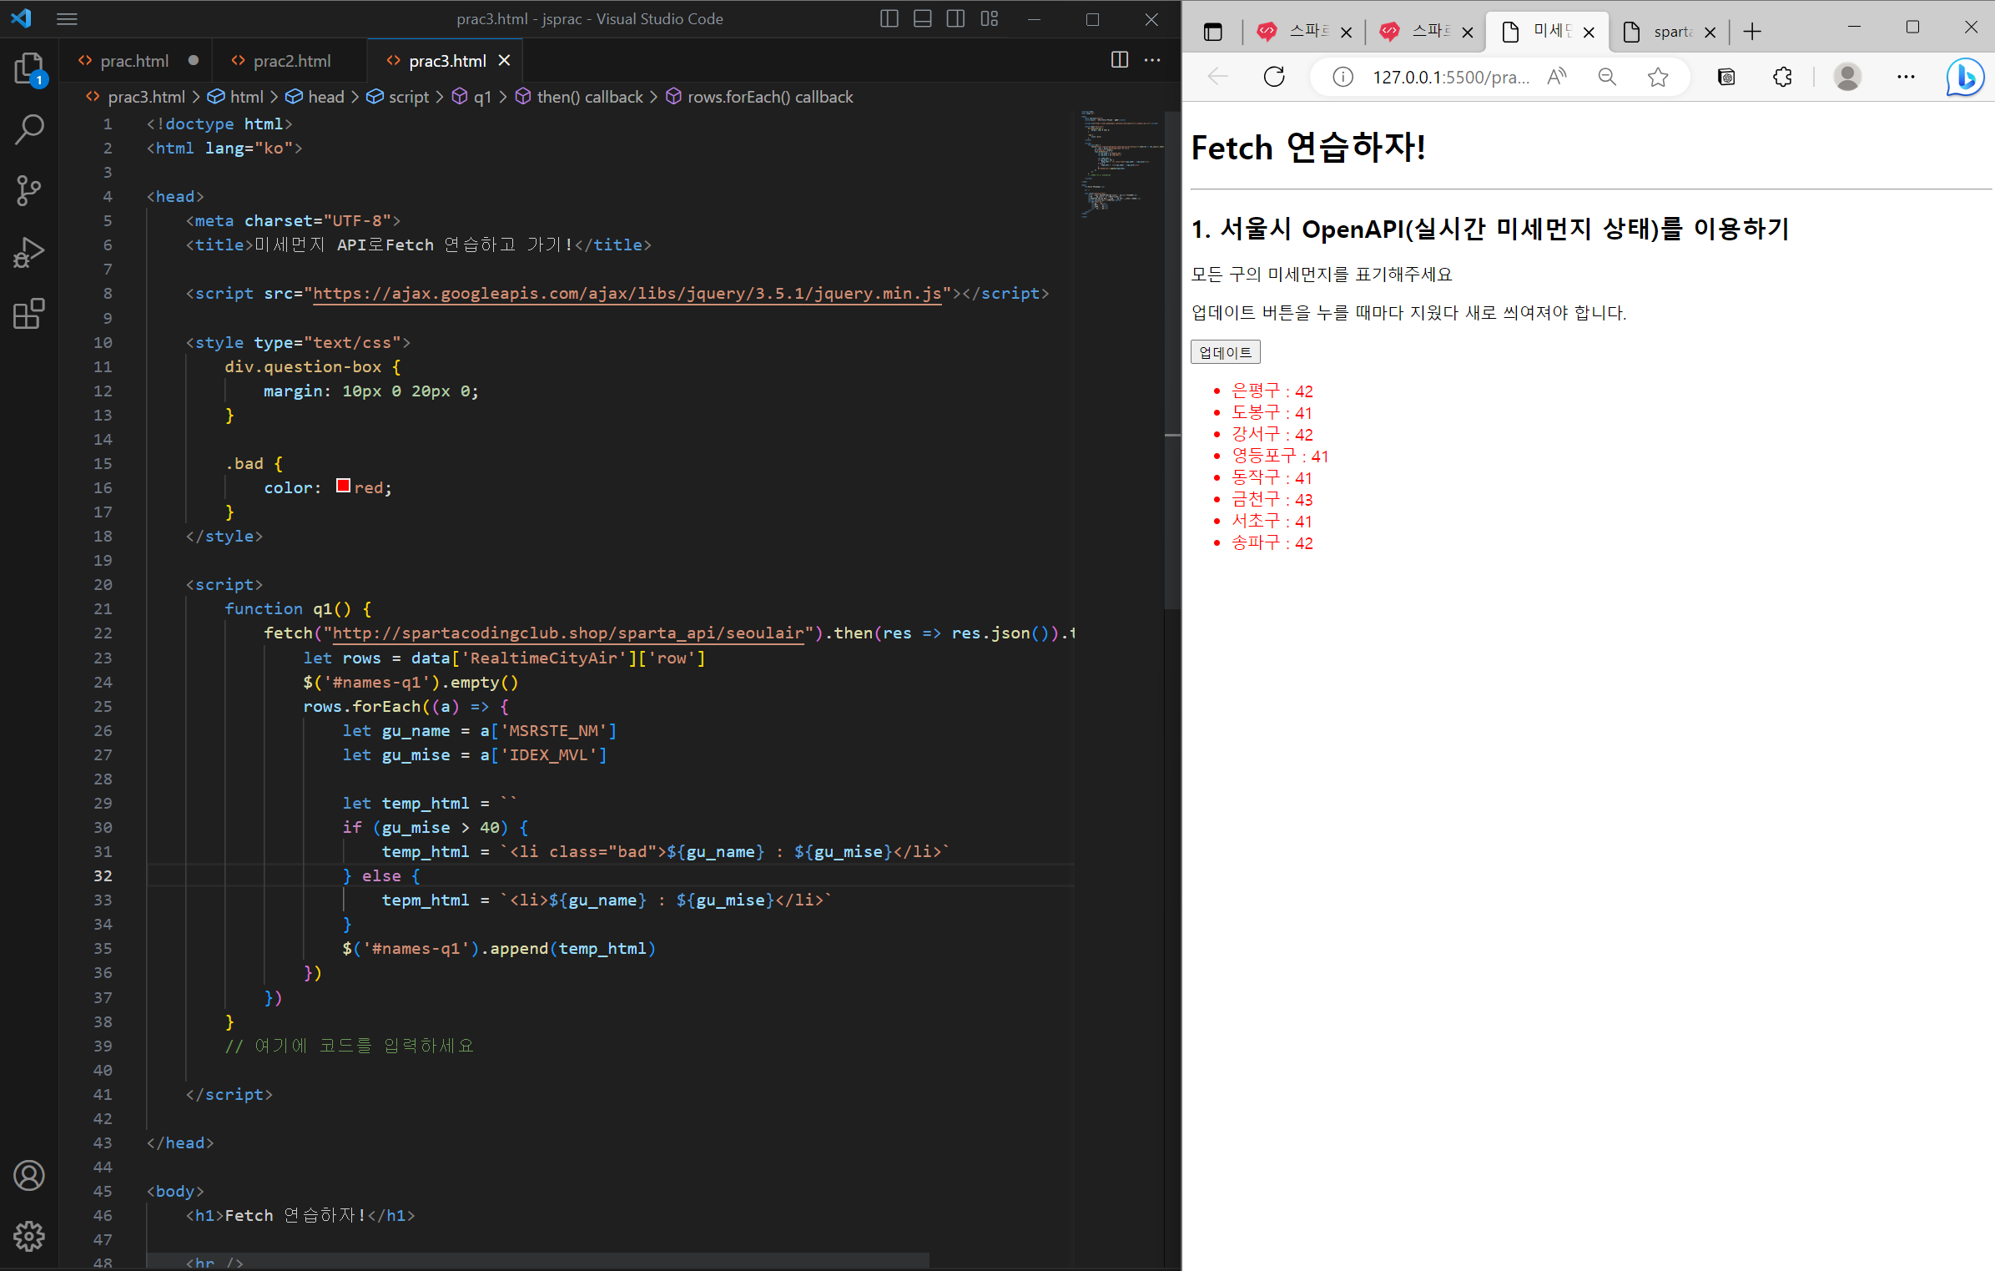Open the Manage gear menu

[x=29, y=1236]
